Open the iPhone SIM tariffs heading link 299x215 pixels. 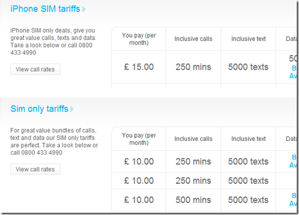coord(45,9)
